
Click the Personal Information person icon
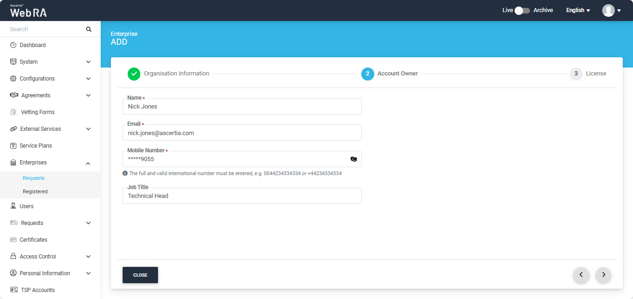13,273
